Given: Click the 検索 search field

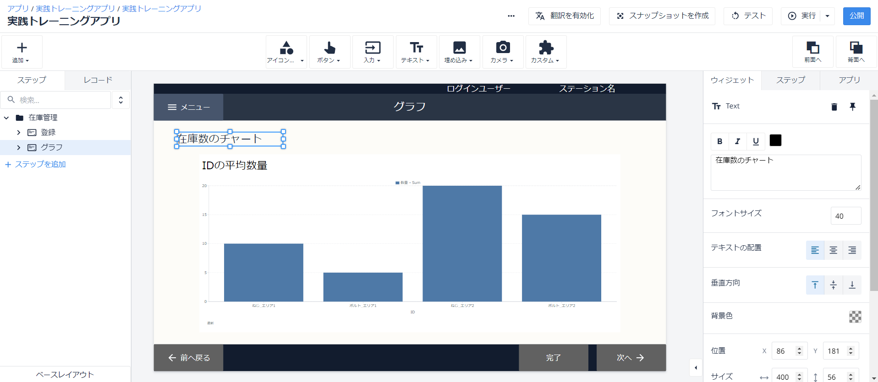Looking at the screenshot, I should 55,100.
